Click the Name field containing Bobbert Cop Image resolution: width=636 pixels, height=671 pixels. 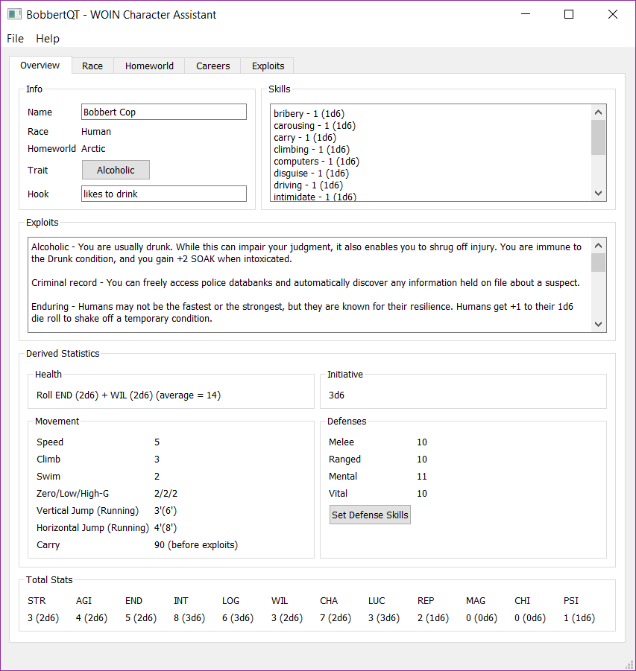tap(163, 112)
